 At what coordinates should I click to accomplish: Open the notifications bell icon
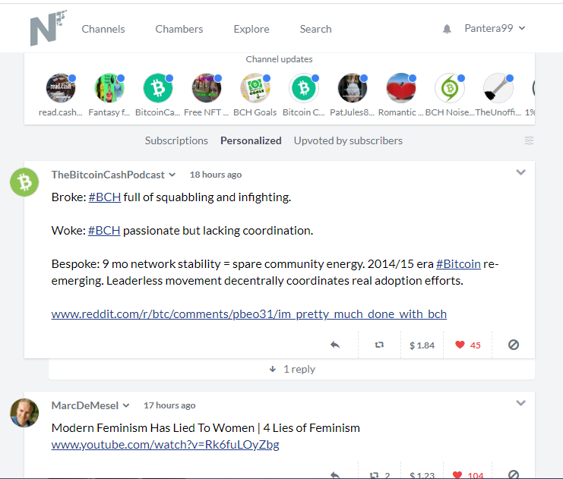447,29
